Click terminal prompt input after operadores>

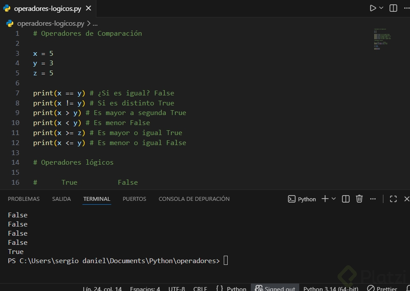click(225, 261)
